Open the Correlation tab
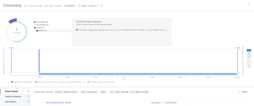The width and height of the screenshot is (254, 106). coord(10,102)
